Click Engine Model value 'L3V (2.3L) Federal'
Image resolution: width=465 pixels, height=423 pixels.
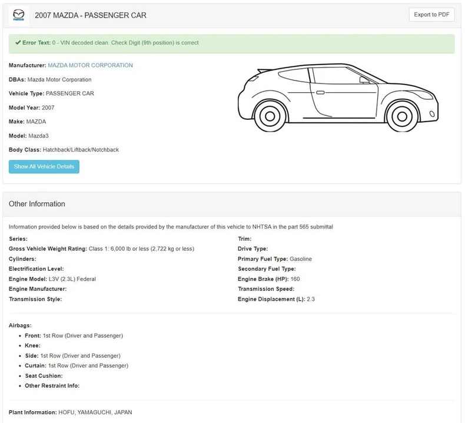[72, 279]
